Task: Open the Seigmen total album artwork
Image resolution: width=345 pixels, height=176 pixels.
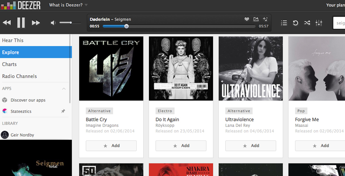Action: pos(36,158)
